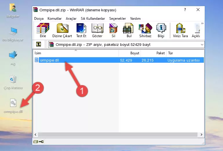
Task: Open the Yardım menu
Action: coord(135,19)
